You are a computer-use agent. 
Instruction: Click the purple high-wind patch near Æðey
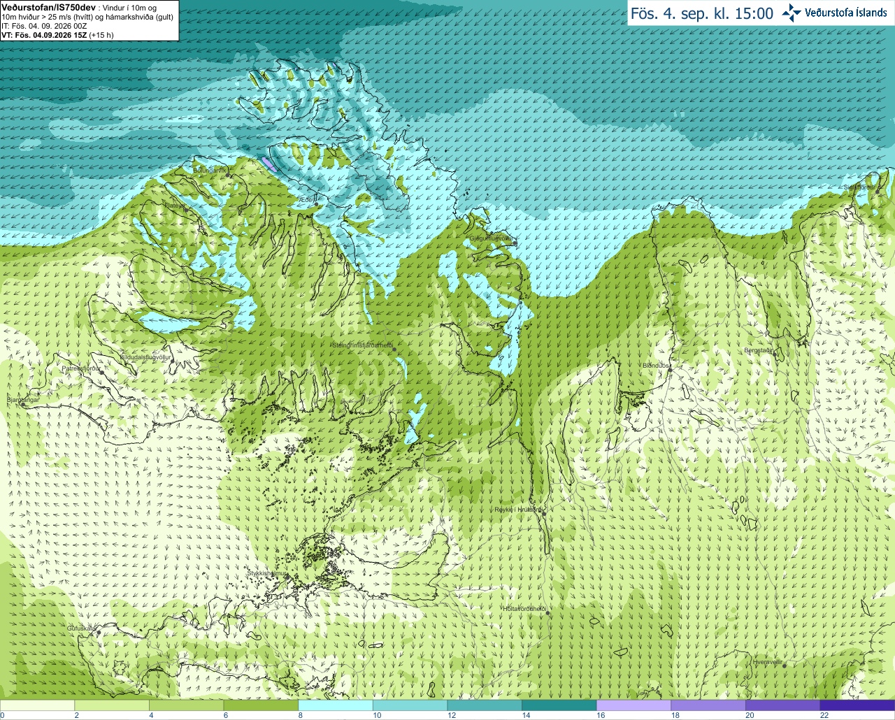[x=269, y=165]
